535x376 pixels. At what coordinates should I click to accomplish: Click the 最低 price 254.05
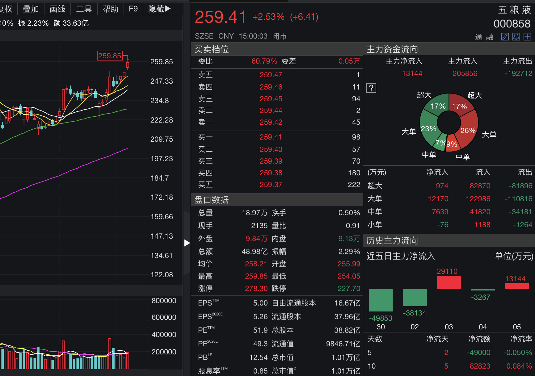point(349,276)
